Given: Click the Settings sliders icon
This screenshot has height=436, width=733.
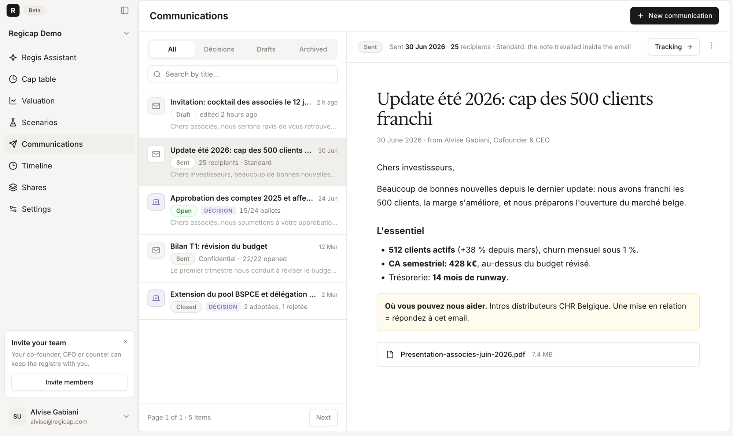Looking at the screenshot, I should click(x=13, y=209).
